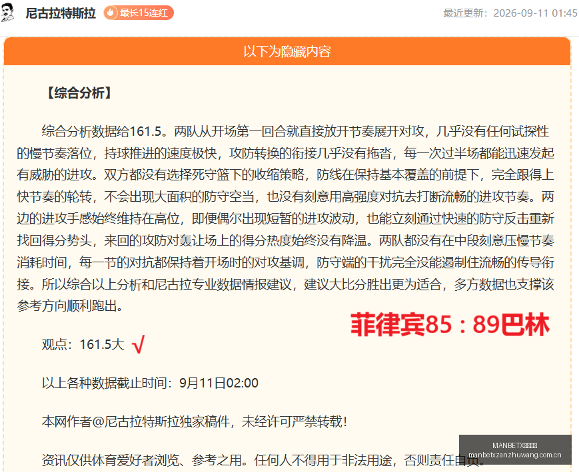
Task: Click the 以下为隐藏内容 orange header
Action: pyautogui.click(x=287, y=51)
